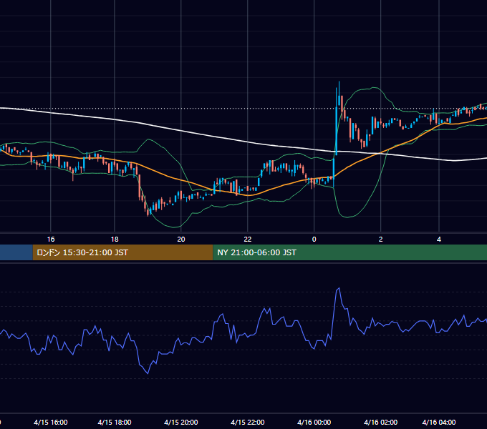Click the ロンドン 15:30-21:00 JST session bar
Viewport: 487px width, 429px height.
[x=122, y=252]
